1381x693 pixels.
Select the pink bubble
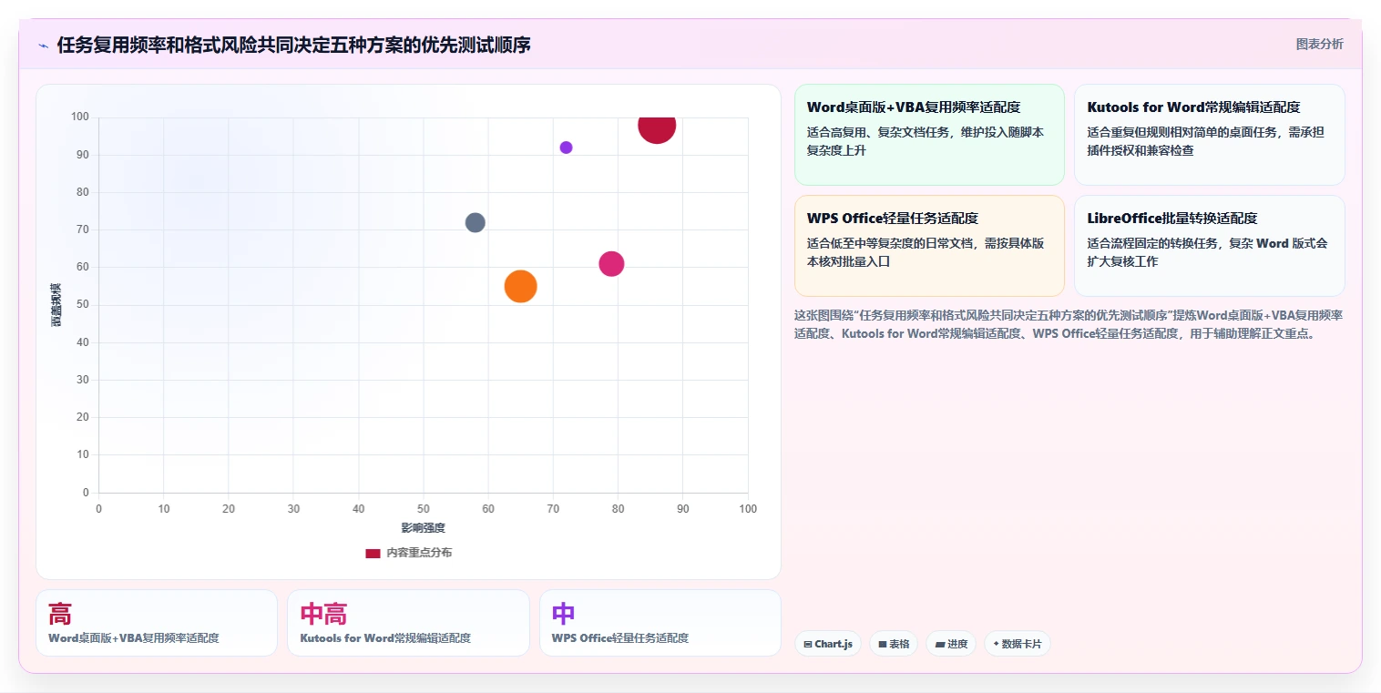(611, 264)
